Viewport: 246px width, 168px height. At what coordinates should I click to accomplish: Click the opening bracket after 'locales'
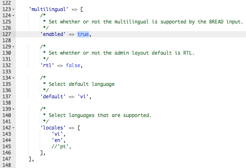(x=79, y=128)
